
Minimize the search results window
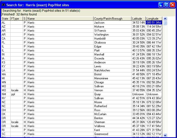click(x=161, y=5)
